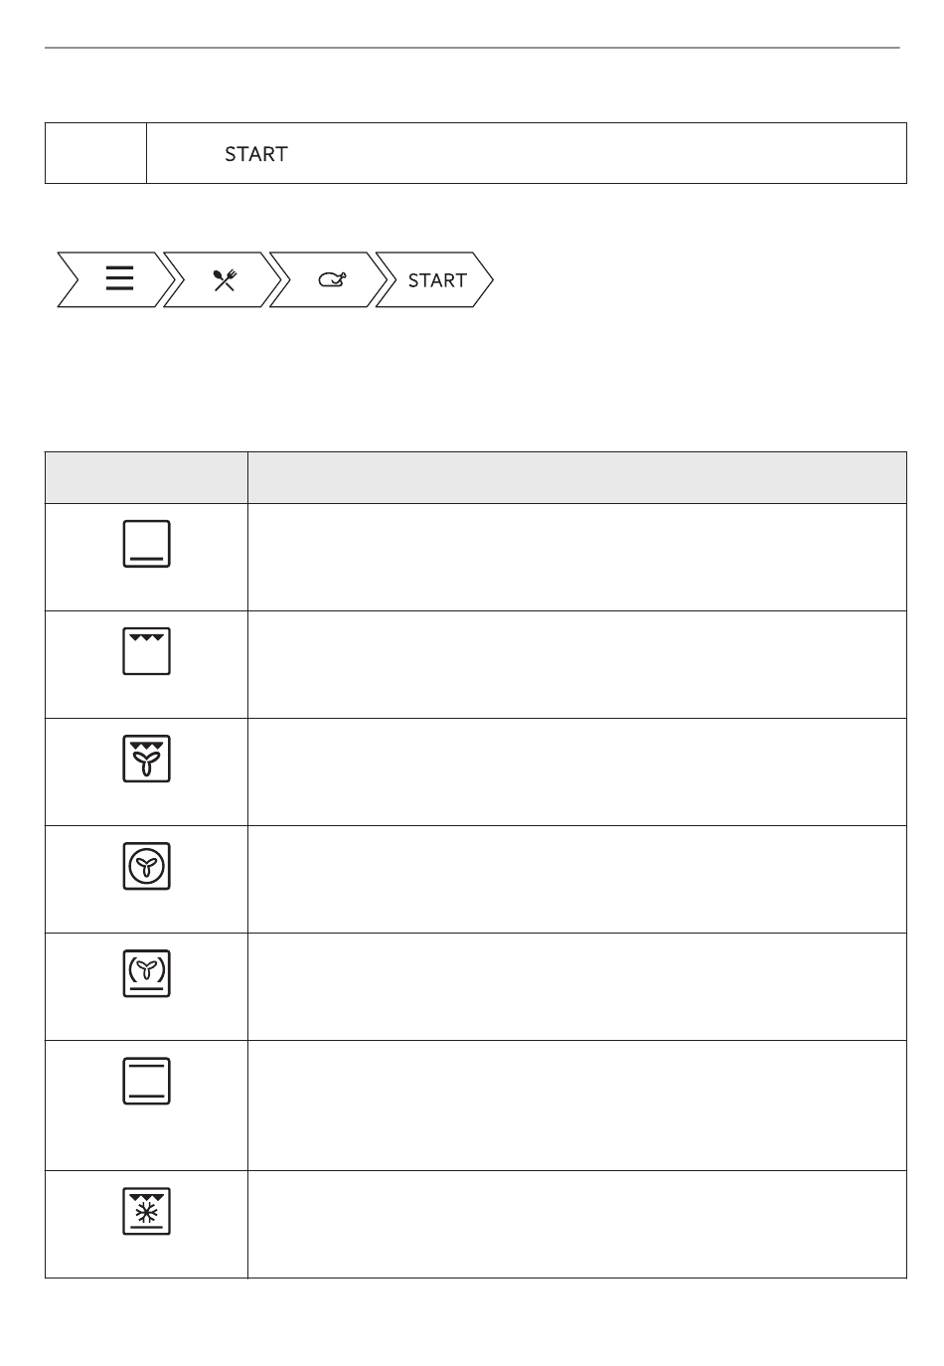The width and height of the screenshot is (944, 1366).
Task: Select the grill oven icon
Action: click(147, 651)
